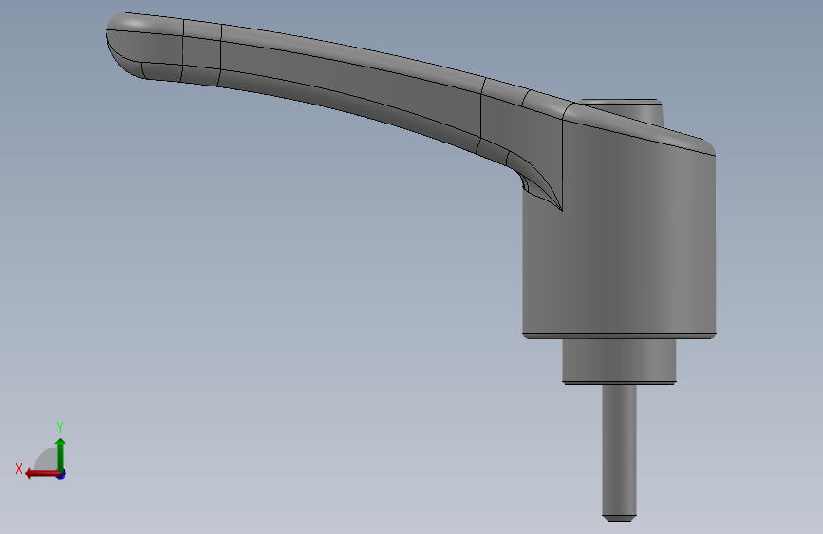Screen dimensions: 823x534
Task: Select the stepped collar below the hub
Action: click(x=619, y=361)
